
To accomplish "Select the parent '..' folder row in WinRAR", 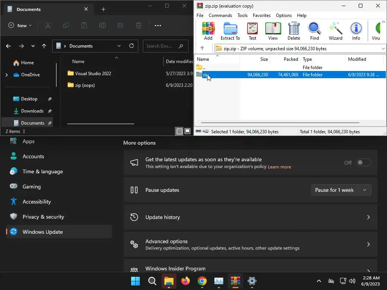I will click(291, 67).
